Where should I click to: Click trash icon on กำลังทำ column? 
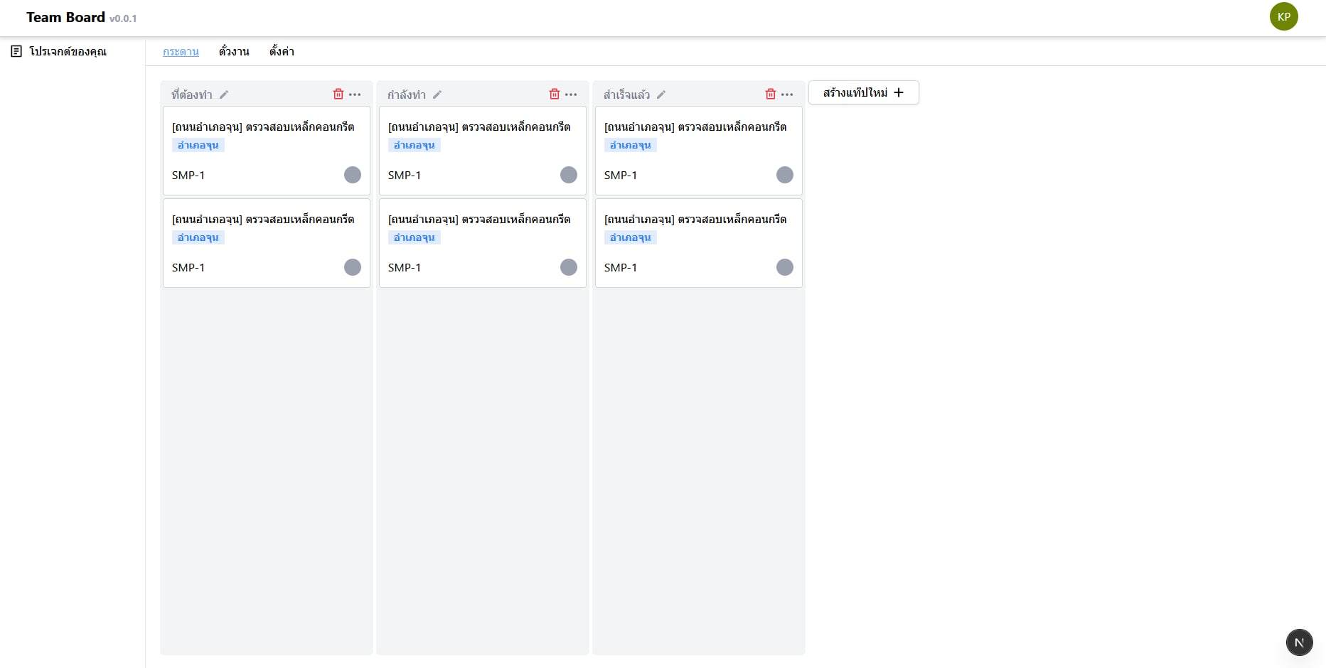tap(555, 94)
